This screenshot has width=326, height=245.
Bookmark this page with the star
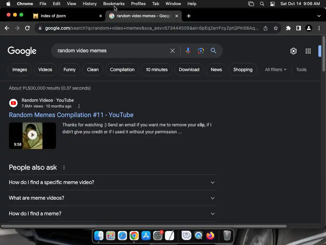click(x=276, y=28)
